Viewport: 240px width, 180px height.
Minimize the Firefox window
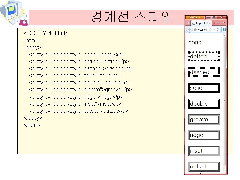click(x=208, y=18)
